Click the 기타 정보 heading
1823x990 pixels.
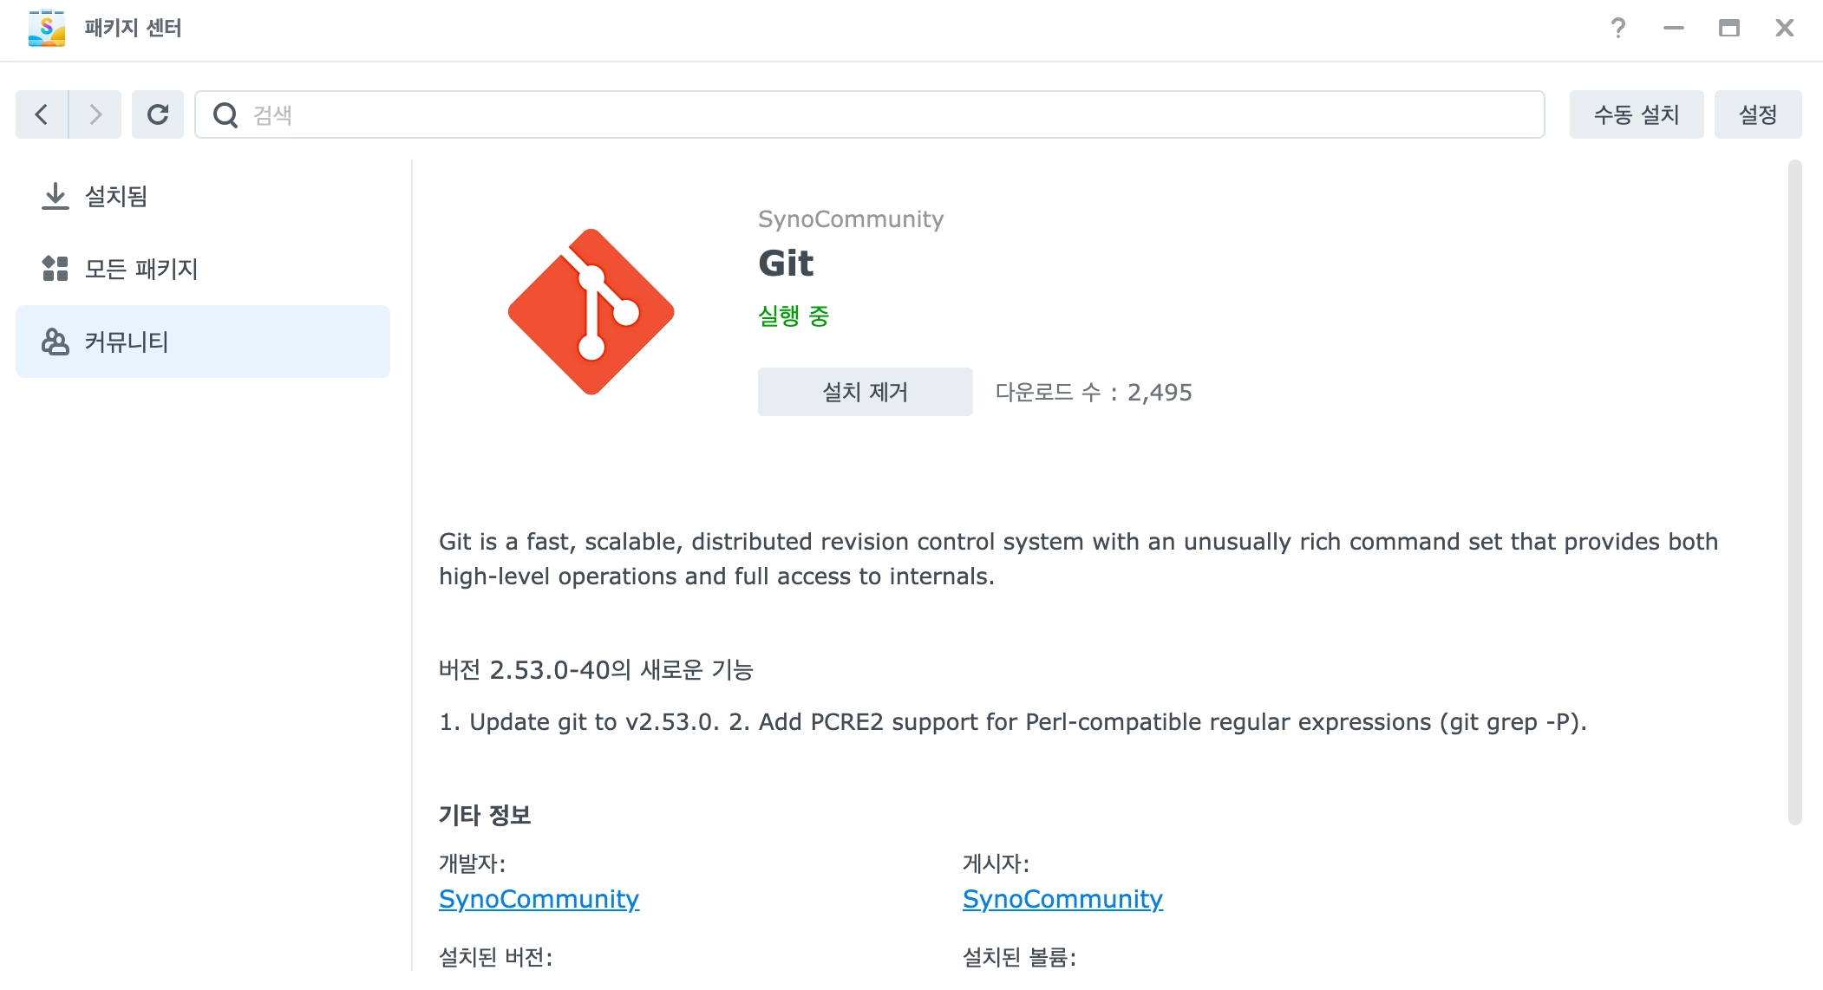[x=485, y=815]
